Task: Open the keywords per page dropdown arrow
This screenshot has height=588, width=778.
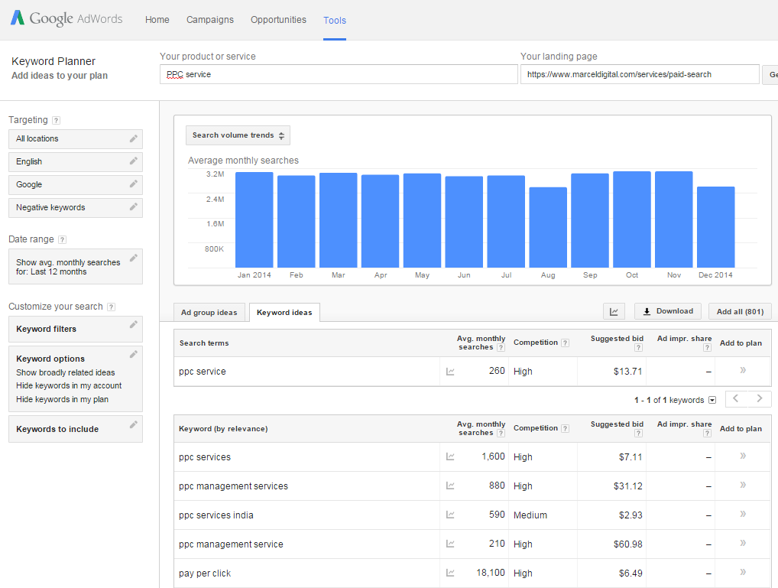Action: (x=712, y=400)
